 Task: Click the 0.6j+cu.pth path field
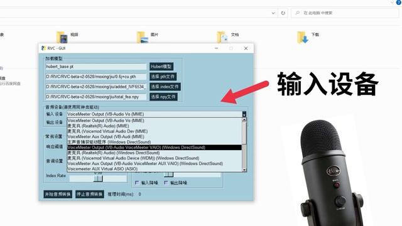pos(96,77)
